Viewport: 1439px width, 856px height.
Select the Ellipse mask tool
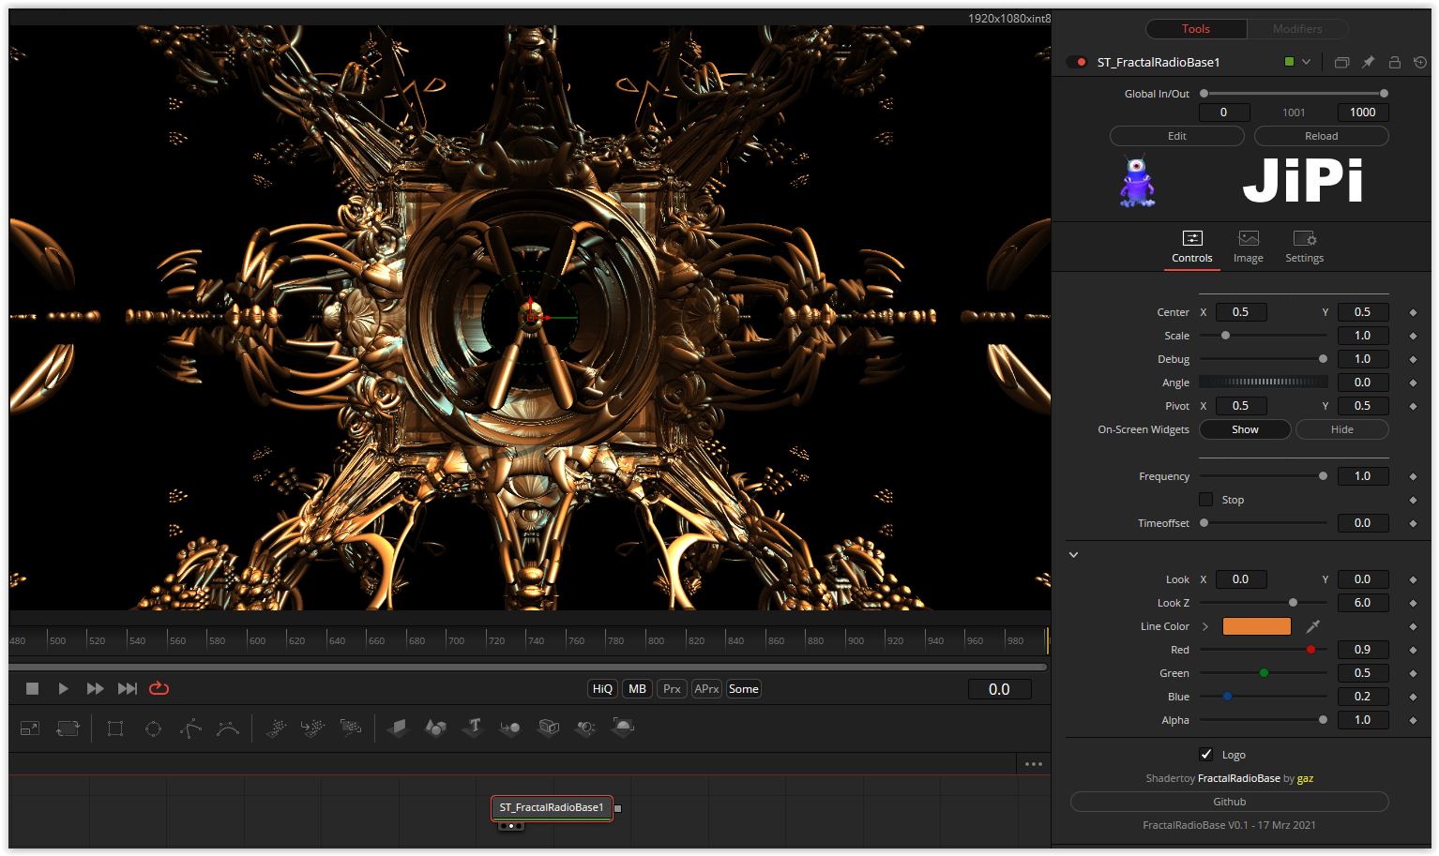pyautogui.click(x=153, y=728)
